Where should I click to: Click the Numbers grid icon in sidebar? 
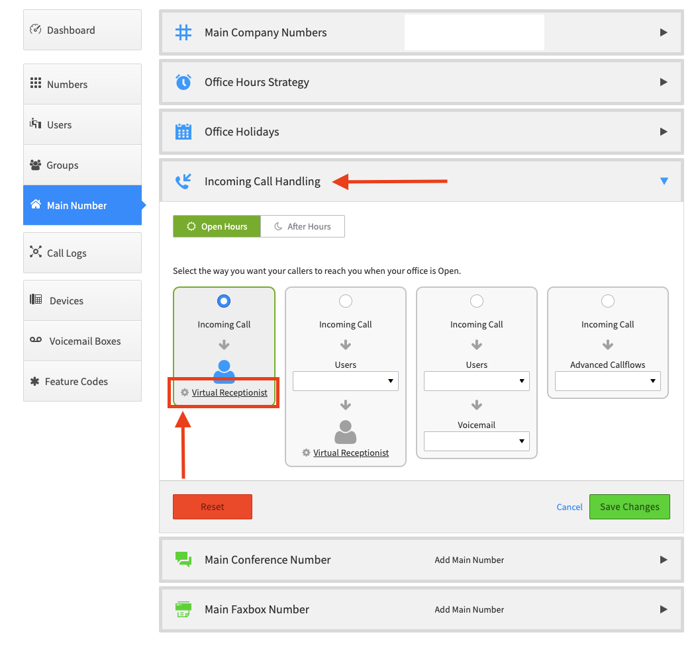(35, 83)
